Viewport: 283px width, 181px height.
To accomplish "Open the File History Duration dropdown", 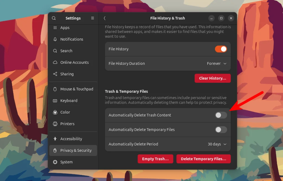I will (x=217, y=63).
